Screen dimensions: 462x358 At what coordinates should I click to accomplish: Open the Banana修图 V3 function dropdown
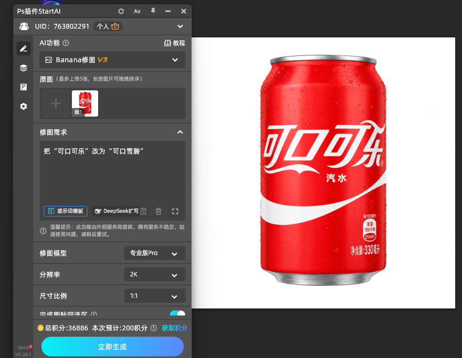pyautogui.click(x=113, y=60)
